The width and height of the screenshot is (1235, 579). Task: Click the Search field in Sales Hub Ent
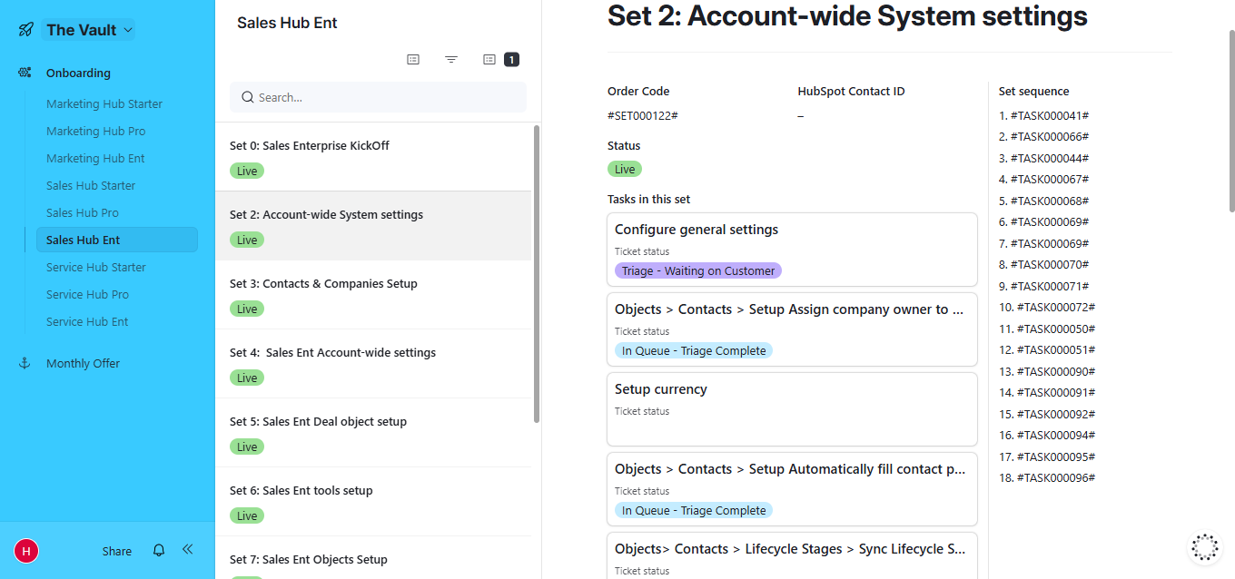(x=378, y=97)
